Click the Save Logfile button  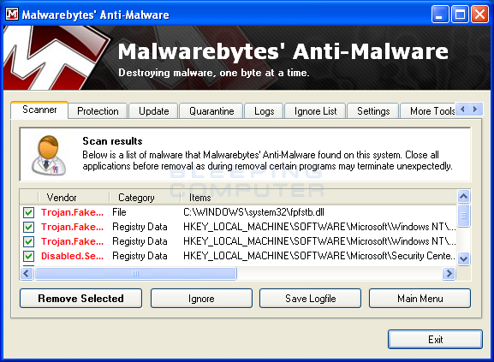coord(310,299)
